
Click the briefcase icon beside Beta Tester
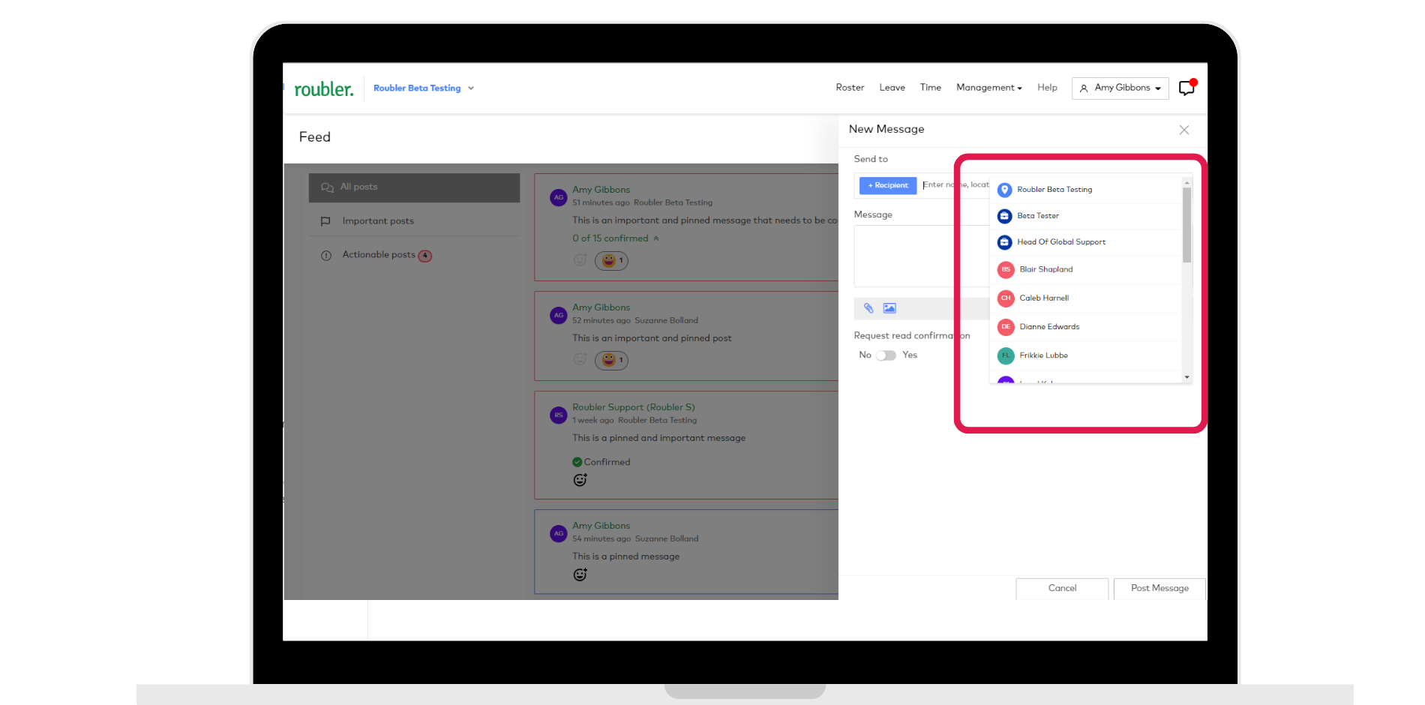pos(1005,216)
